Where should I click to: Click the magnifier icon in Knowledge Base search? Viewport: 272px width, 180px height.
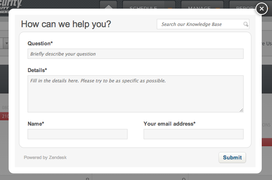coord(246,24)
